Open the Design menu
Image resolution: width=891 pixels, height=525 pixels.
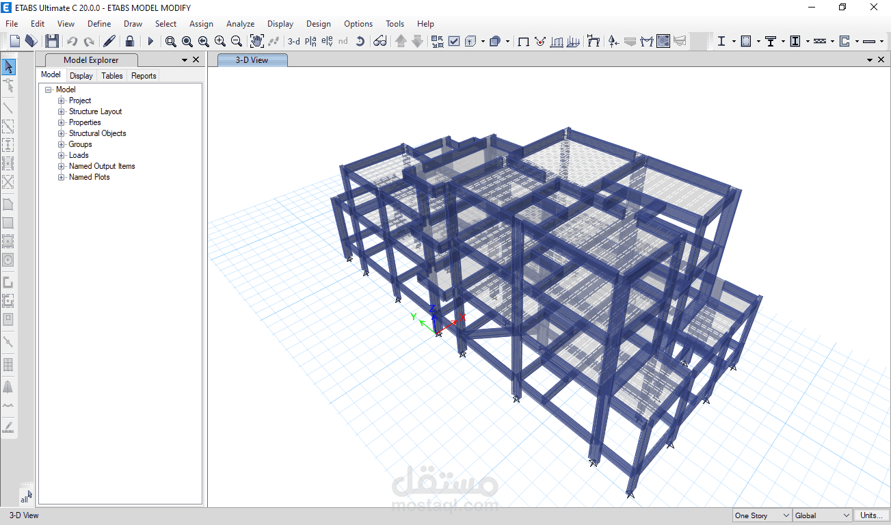coord(319,23)
